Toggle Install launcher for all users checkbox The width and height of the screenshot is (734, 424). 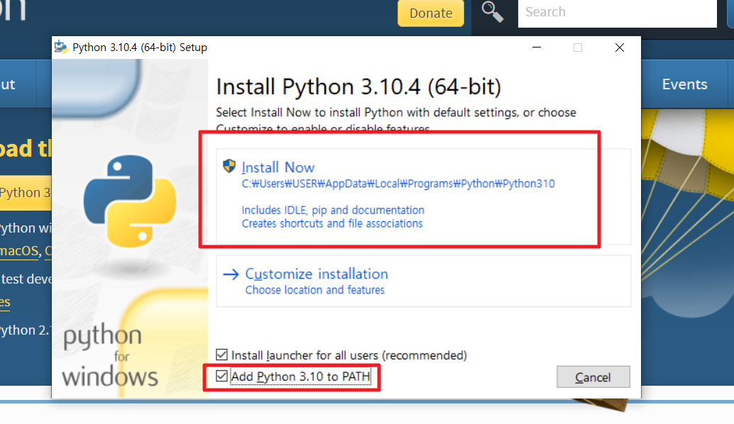222,355
